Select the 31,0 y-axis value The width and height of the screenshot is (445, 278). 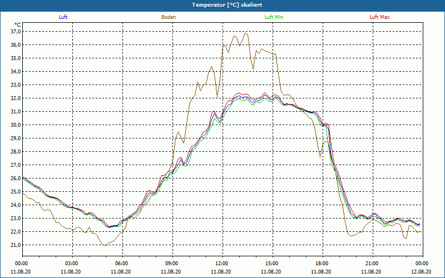pos(16,112)
